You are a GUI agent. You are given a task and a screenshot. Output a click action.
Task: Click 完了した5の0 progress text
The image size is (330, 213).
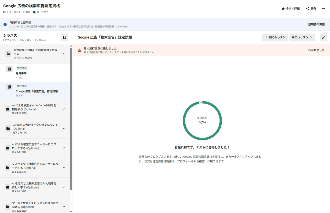[20, 191]
